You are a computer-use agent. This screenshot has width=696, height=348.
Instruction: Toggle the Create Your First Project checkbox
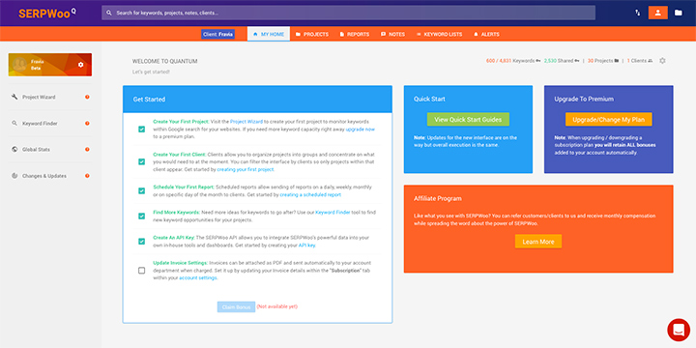pyautogui.click(x=141, y=130)
